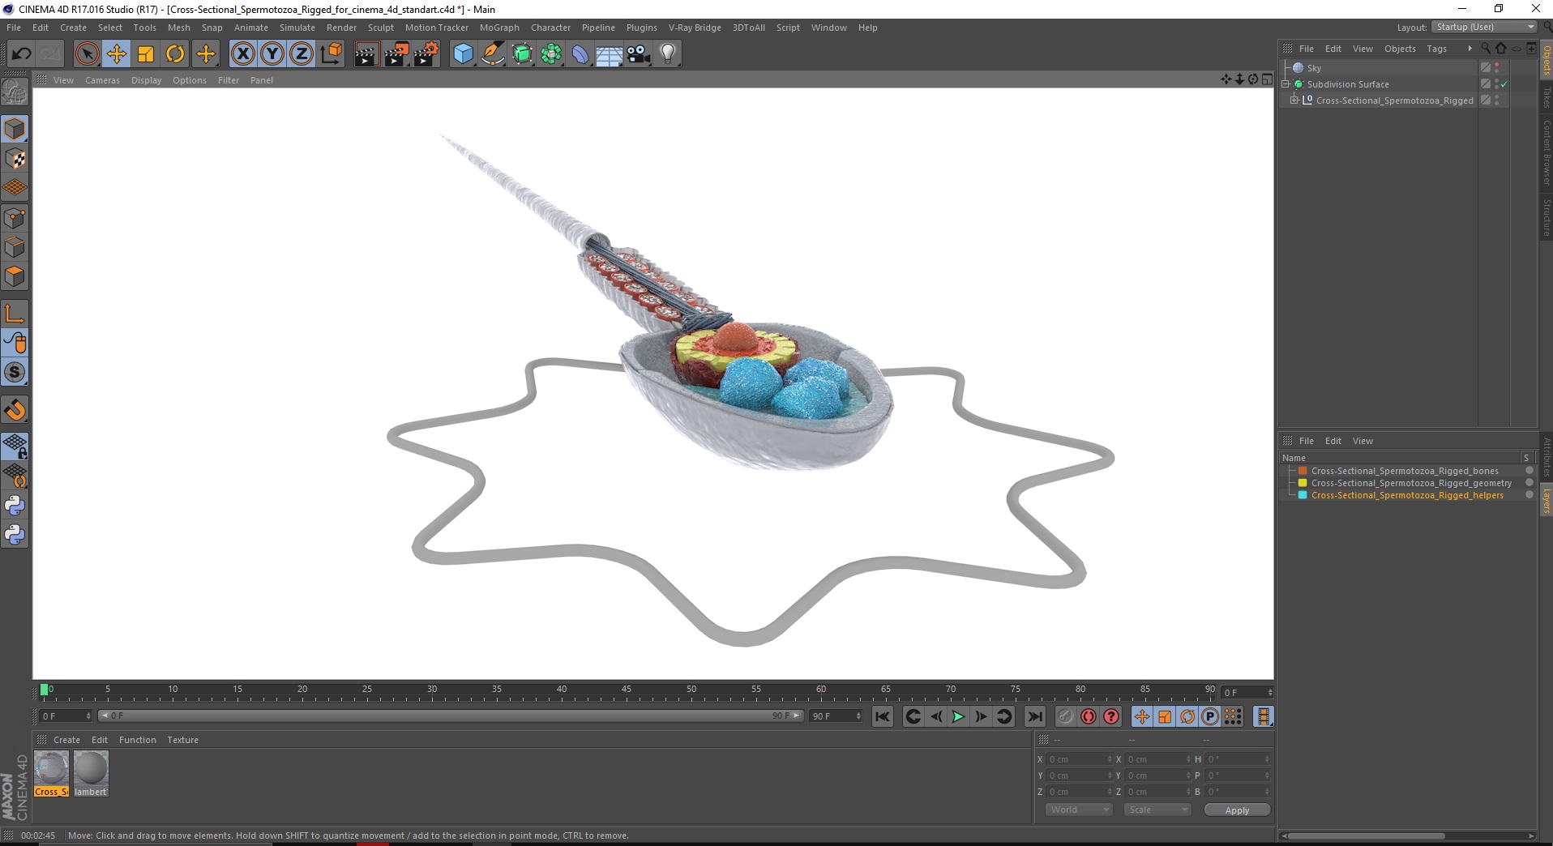Open the Scale mode dropdown
This screenshot has width=1553, height=846.
pos(1157,810)
